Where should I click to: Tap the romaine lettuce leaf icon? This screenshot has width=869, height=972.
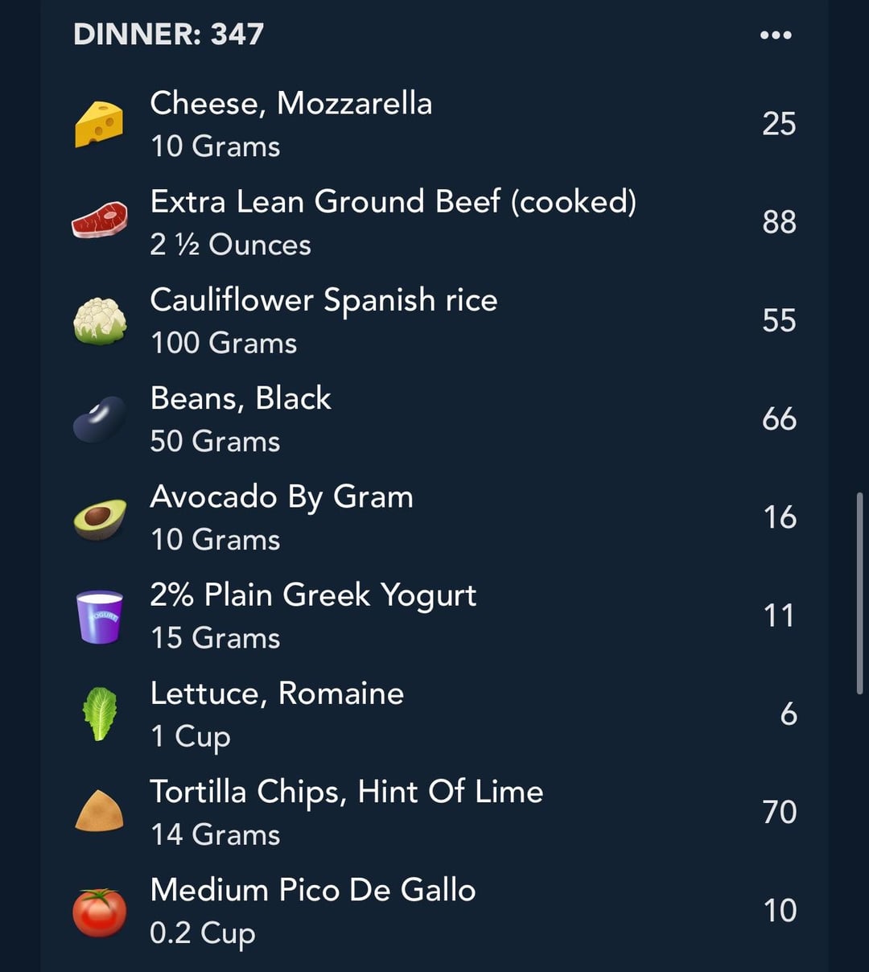click(100, 714)
